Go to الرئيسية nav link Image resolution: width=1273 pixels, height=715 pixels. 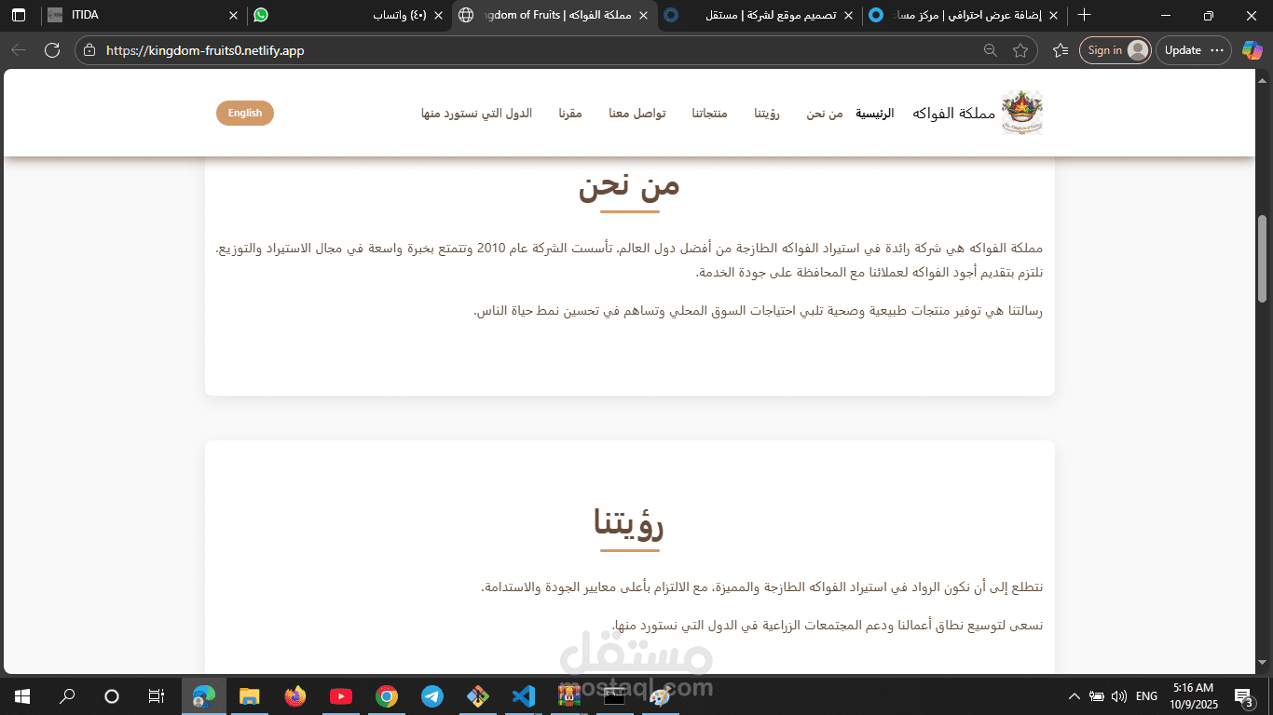coord(875,114)
